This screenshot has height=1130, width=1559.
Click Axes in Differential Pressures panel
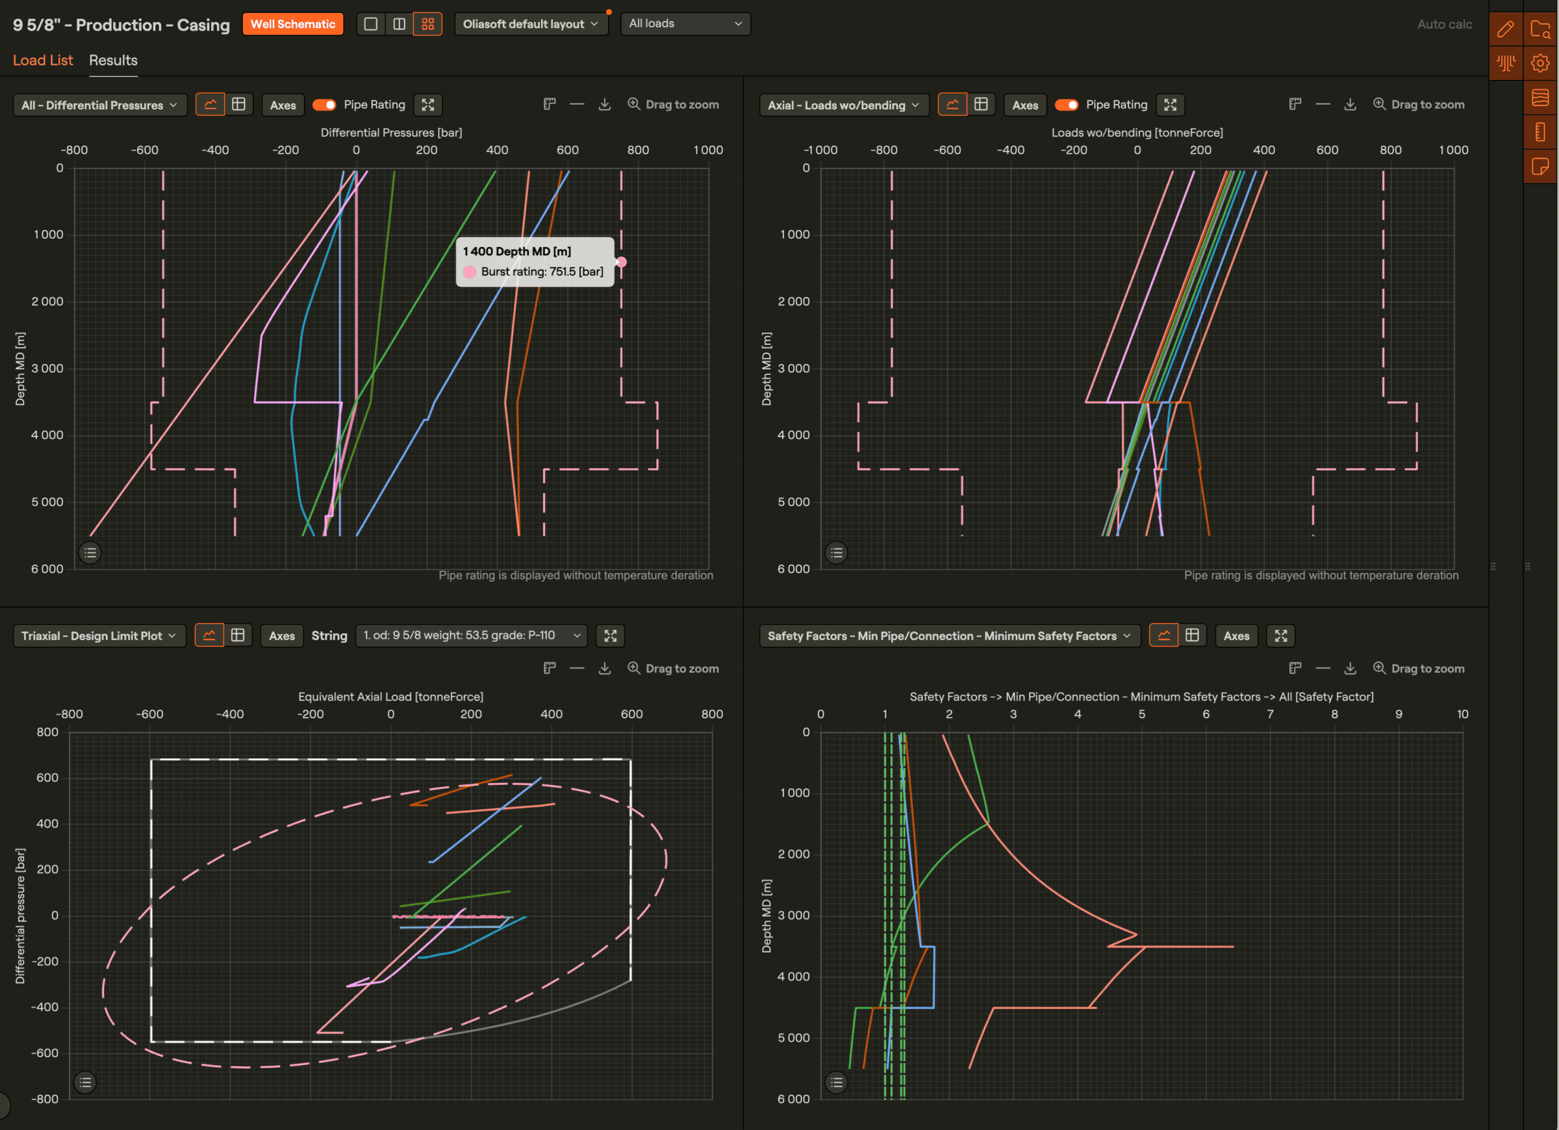pyautogui.click(x=283, y=105)
